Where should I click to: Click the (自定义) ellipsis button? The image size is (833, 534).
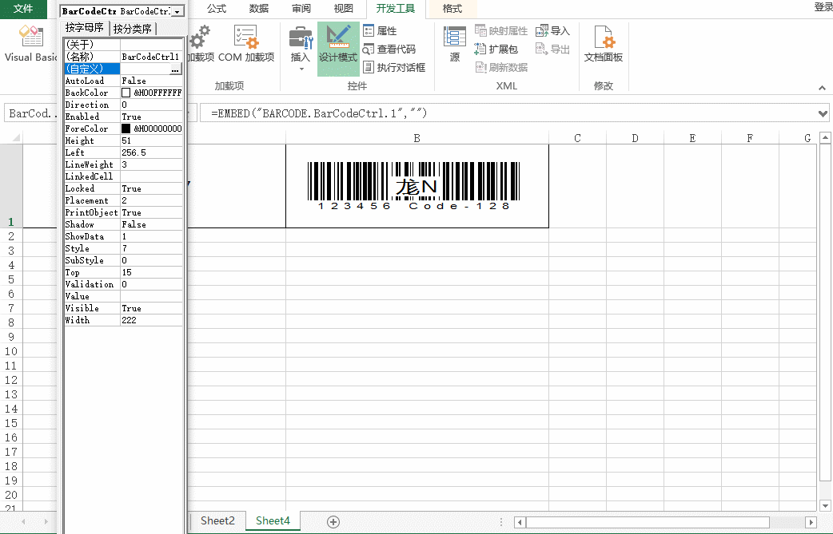click(x=174, y=69)
